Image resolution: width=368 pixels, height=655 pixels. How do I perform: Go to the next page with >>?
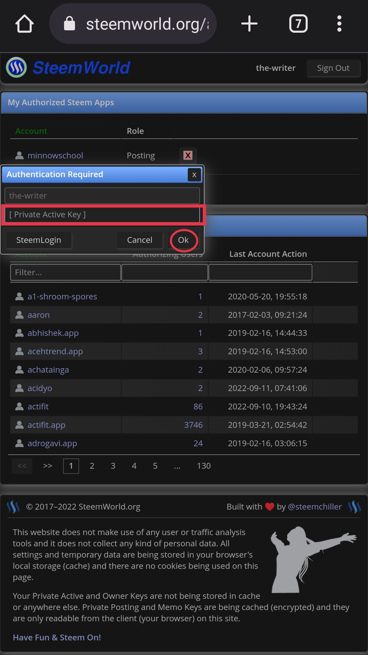[48, 466]
